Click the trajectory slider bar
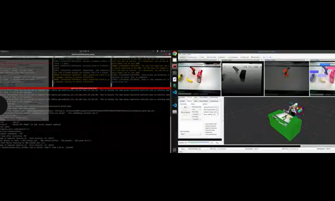 [198, 142]
